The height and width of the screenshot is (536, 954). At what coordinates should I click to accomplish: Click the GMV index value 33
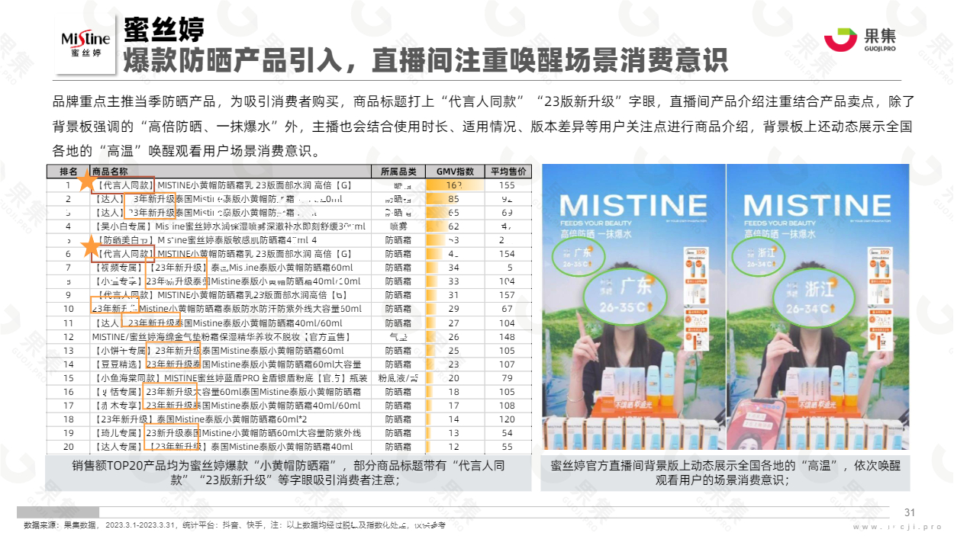[x=454, y=281]
